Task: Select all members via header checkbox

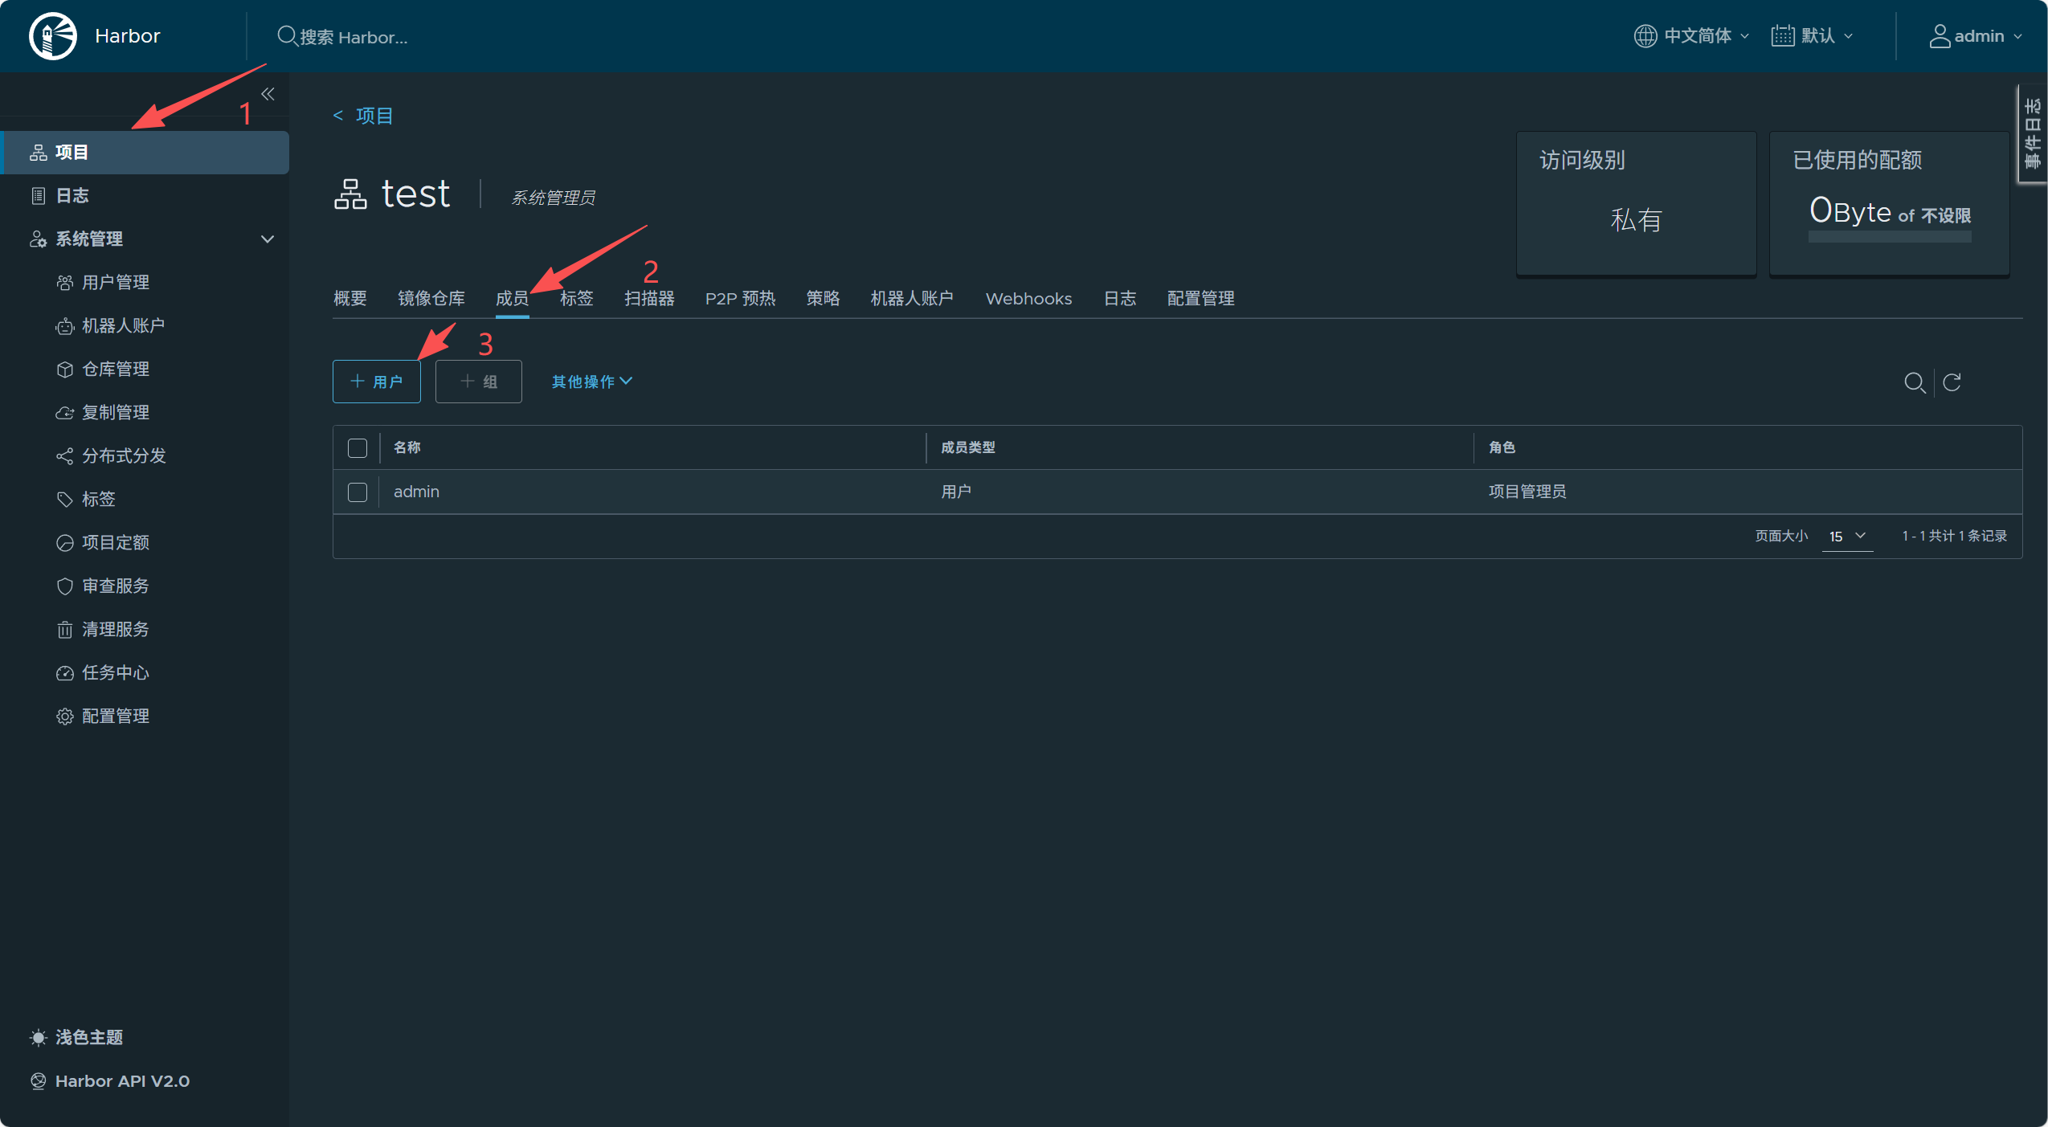Action: tap(358, 448)
